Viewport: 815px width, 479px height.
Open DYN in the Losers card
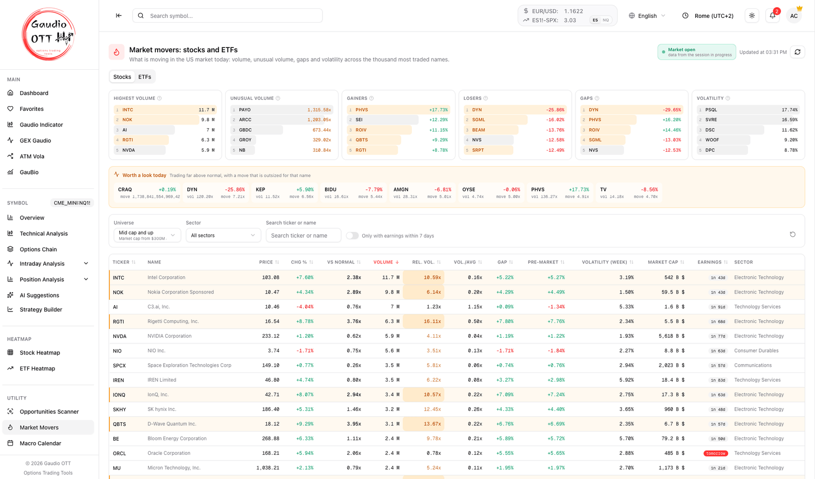[515, 110]
